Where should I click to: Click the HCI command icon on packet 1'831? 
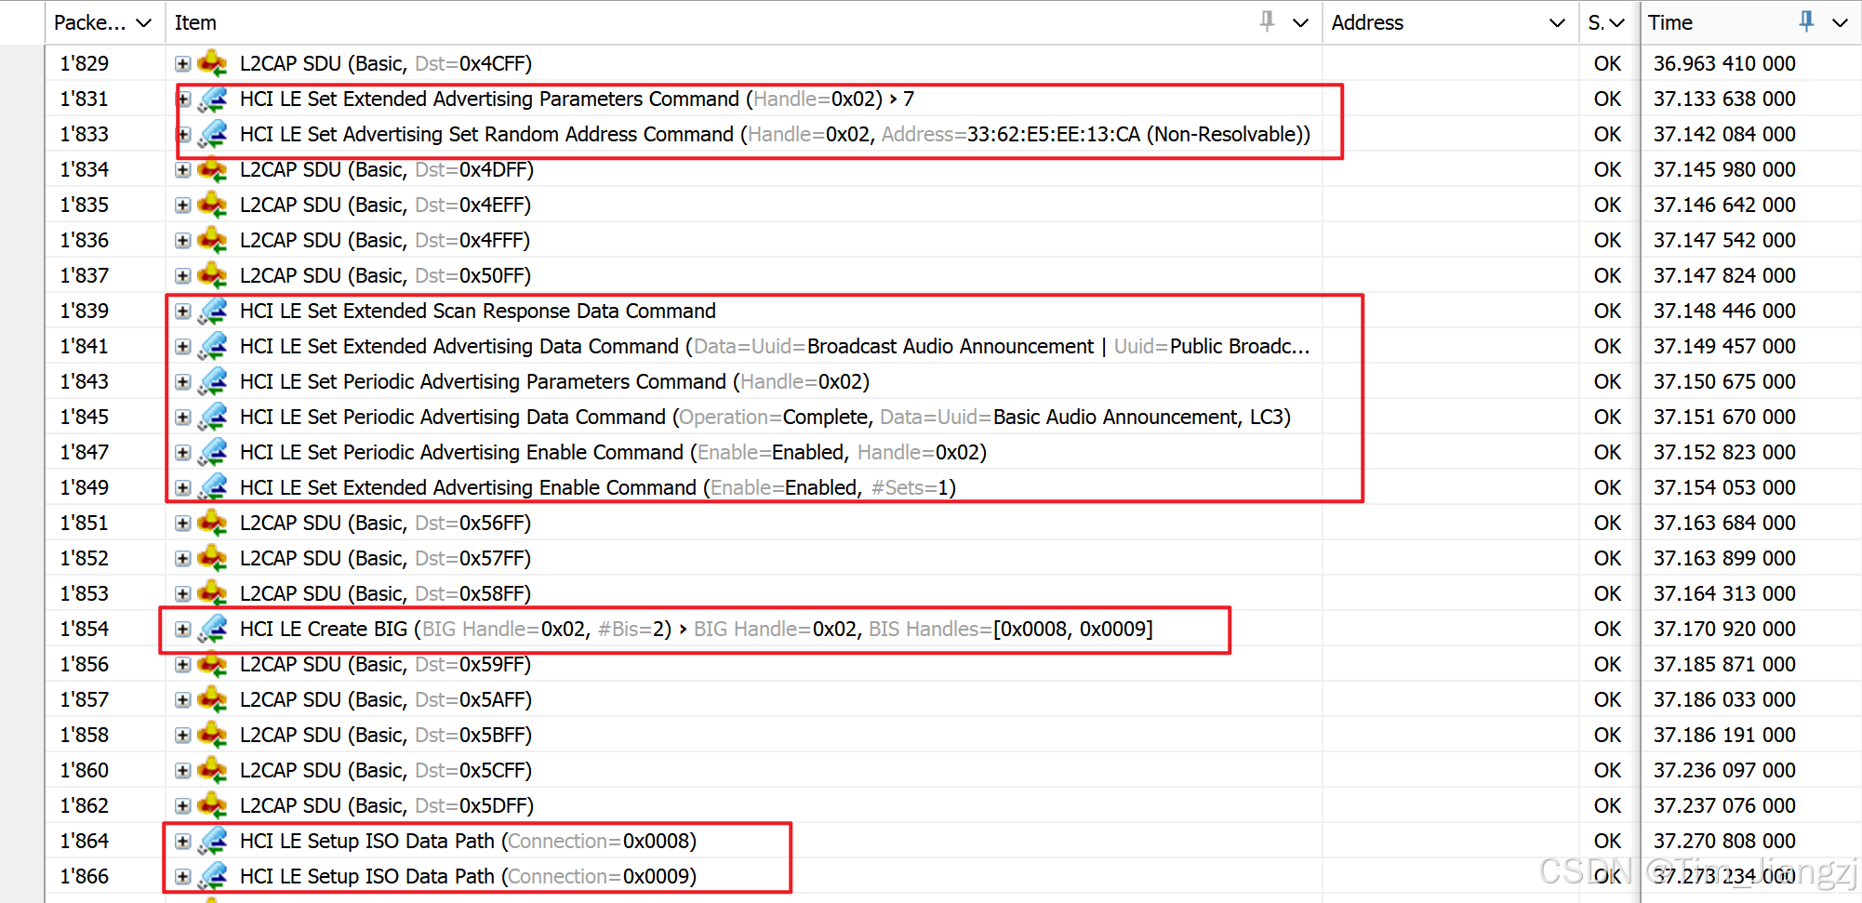click(x=213, y=99)
